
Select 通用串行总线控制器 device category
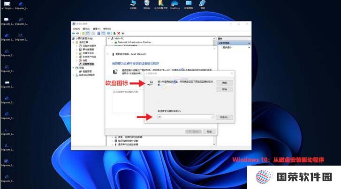point(128,144)
